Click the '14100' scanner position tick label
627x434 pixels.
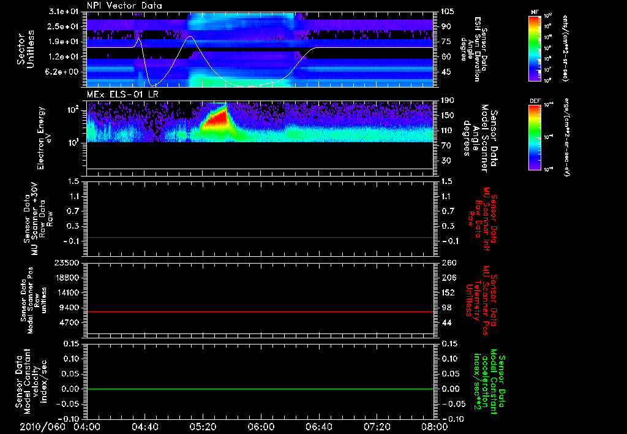[67, 292]
